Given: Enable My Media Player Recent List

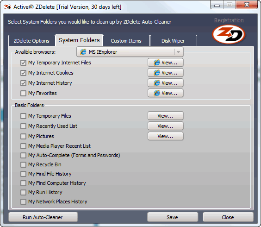Looking at the screenshot, I should pyautogui.click(x=23, y=146).
